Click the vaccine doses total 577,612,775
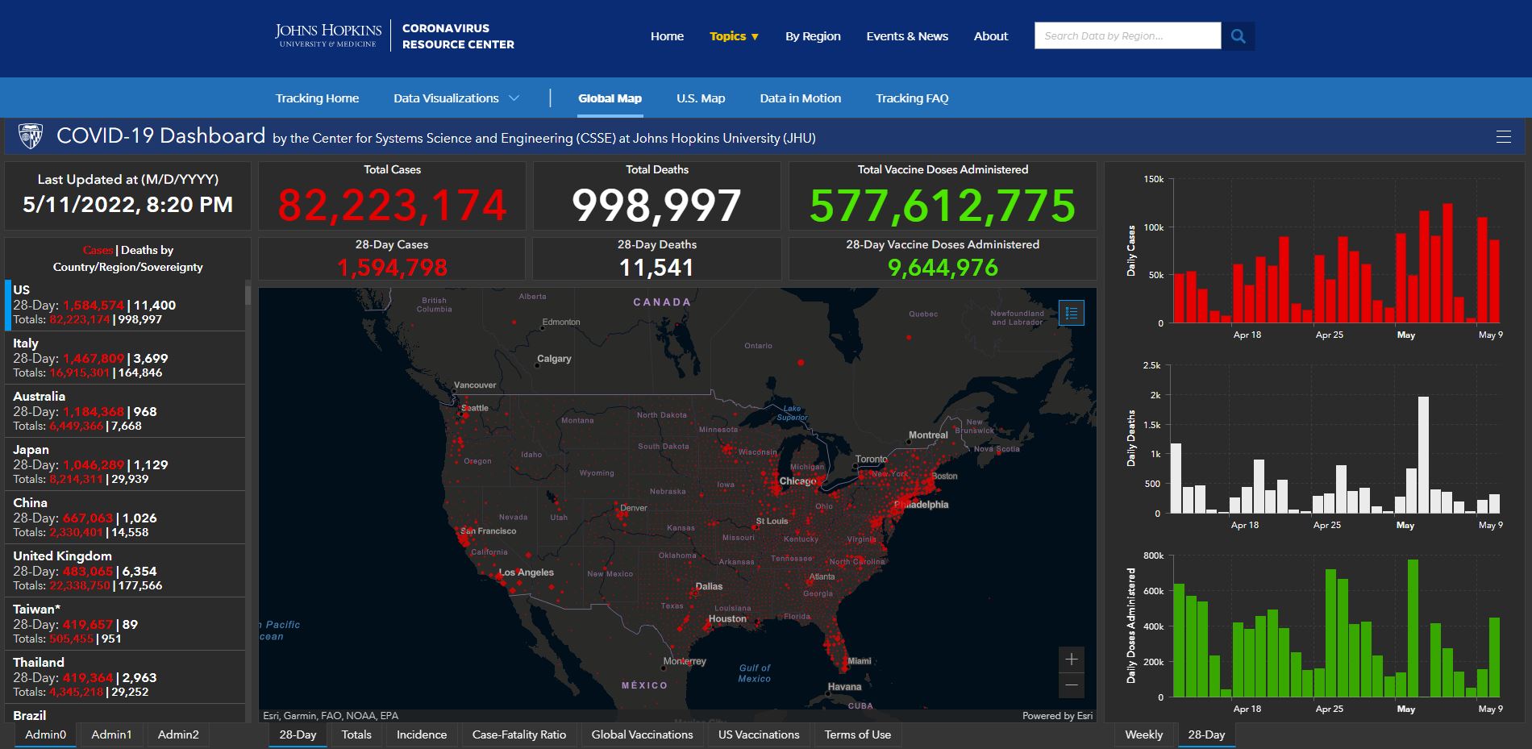Viewport: 1532px width, 749px height. click(x=943, y=205)
